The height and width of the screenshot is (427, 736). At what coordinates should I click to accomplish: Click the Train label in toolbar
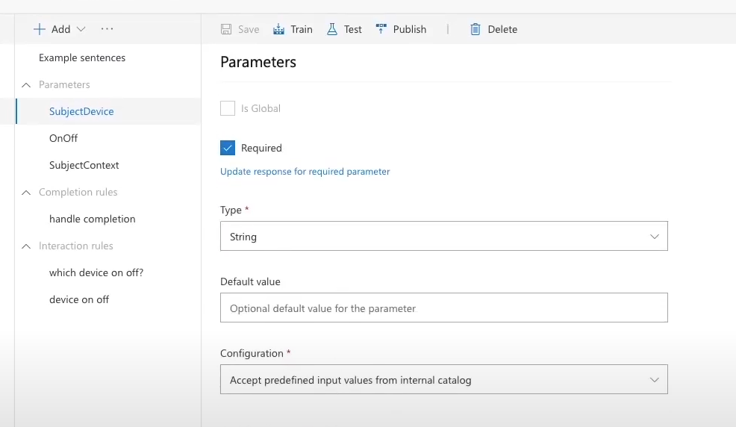pos(302,29)
